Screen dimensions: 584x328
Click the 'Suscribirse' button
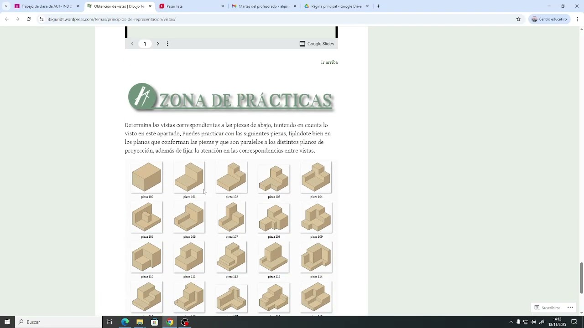(x=547, y=307)
